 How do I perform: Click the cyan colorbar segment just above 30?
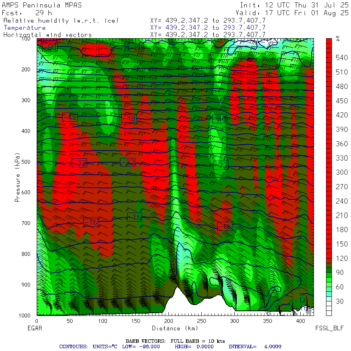click(329, 299)
